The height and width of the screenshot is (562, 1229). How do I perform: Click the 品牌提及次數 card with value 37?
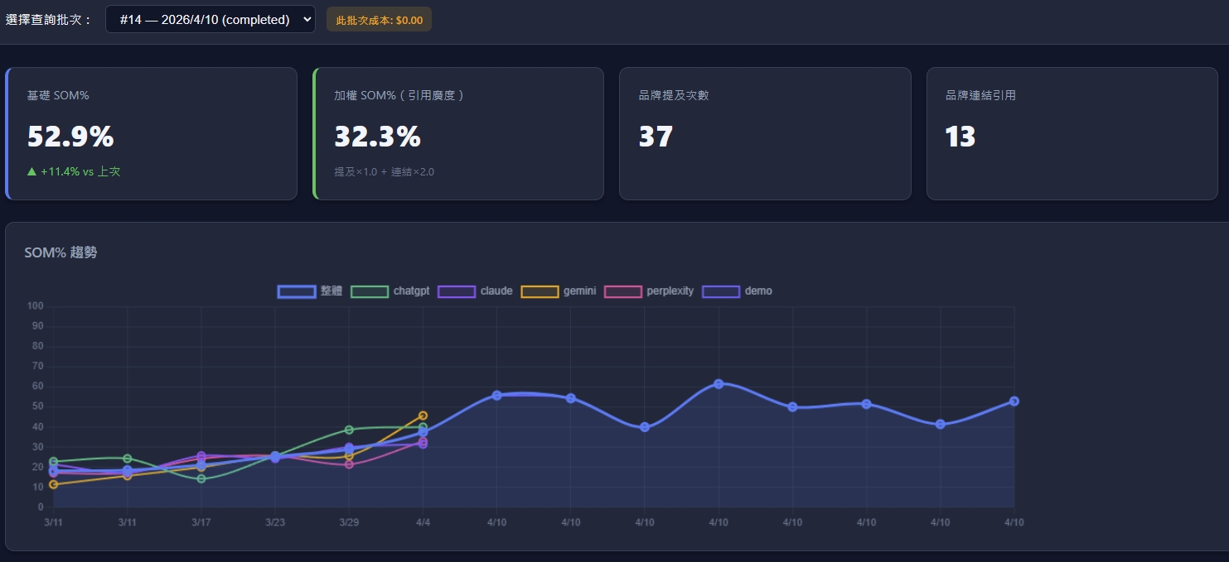coord(765,133)
